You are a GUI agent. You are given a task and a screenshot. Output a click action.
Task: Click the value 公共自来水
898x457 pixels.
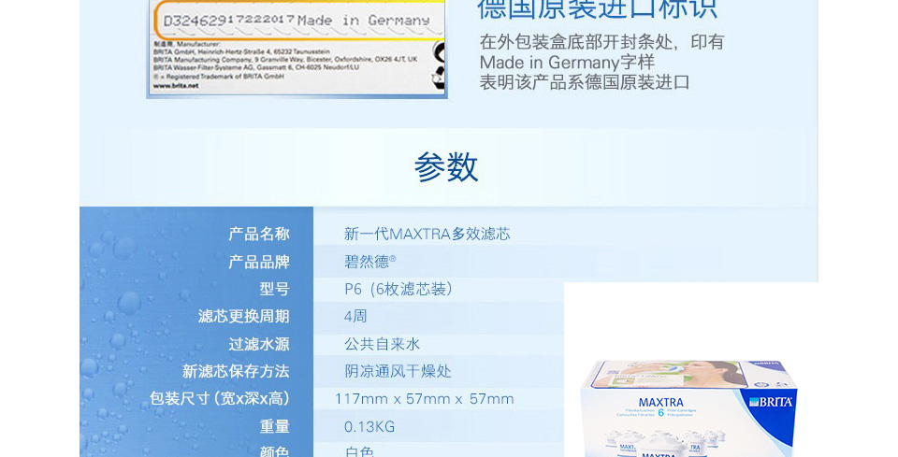(x=382, y=344)
